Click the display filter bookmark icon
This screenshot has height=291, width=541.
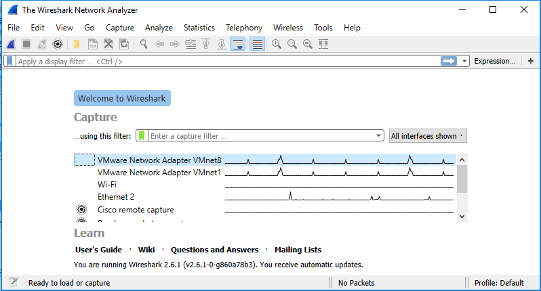[x=9, y=61]
